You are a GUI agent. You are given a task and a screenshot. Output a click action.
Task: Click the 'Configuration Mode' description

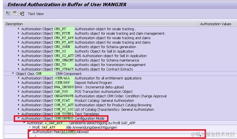pyautogui.click(x=89, y=118)
